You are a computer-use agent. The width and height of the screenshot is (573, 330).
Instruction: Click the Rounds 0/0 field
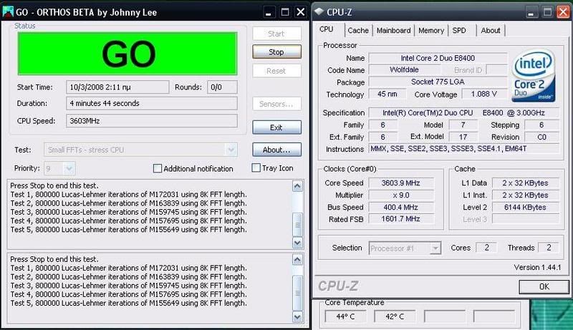(222, 87)
